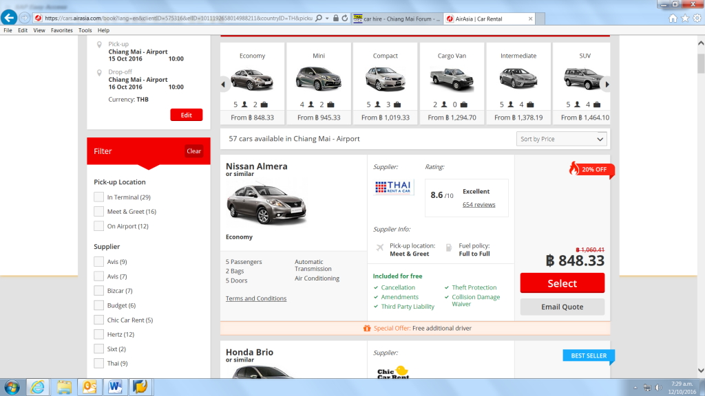
Task: Open the File menu
Action: 8,30
